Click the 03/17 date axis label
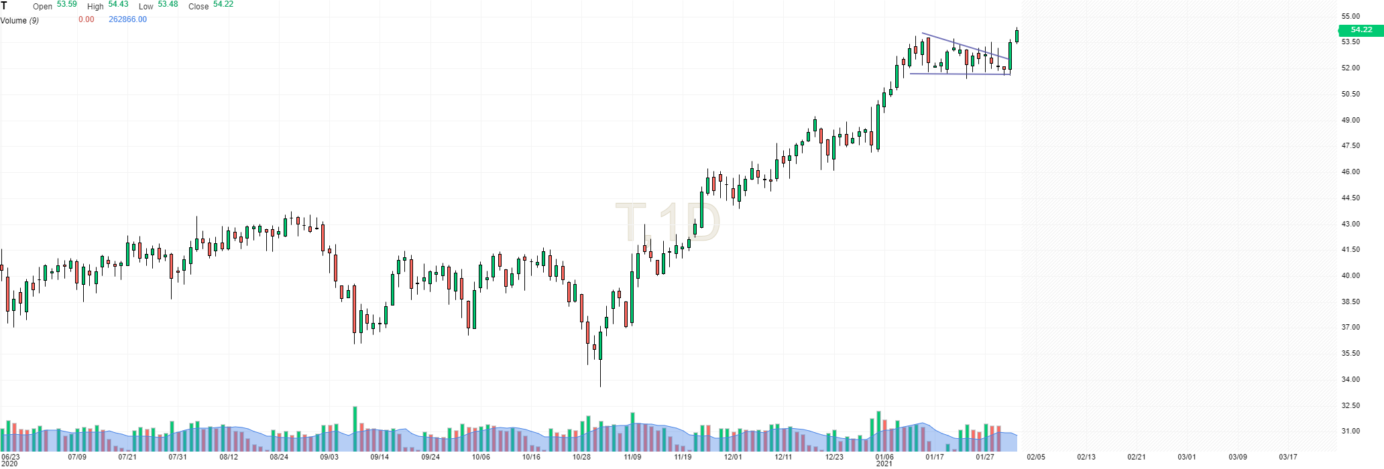 [1288, 458]
